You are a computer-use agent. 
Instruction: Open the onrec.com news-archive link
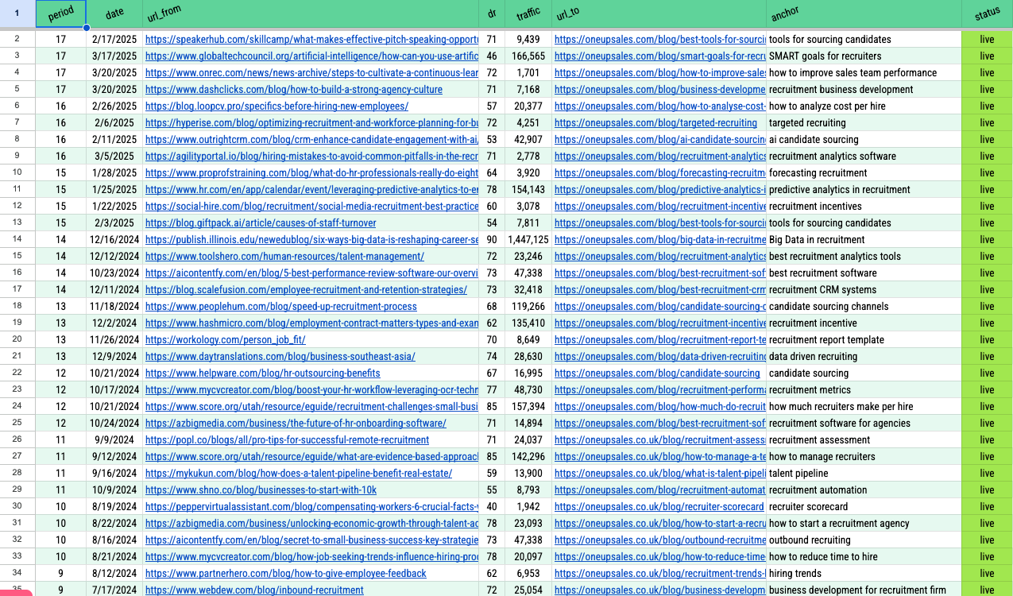311,72
